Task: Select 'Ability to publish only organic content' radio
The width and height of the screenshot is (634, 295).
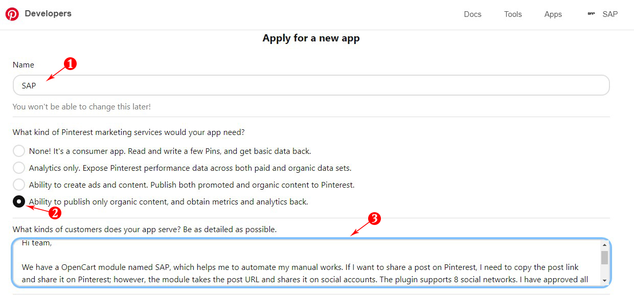Action: [19, 201]
